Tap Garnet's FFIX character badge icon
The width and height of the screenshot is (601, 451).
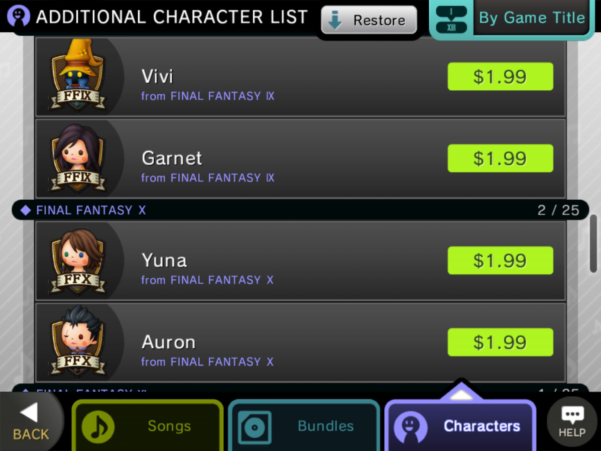(78, 158)
